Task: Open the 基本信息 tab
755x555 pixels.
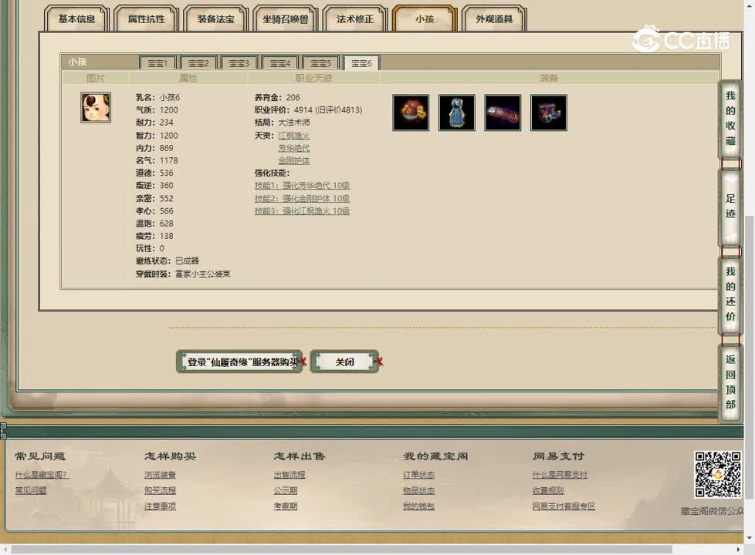Action: pyautogui.click(x=76, y=18)
